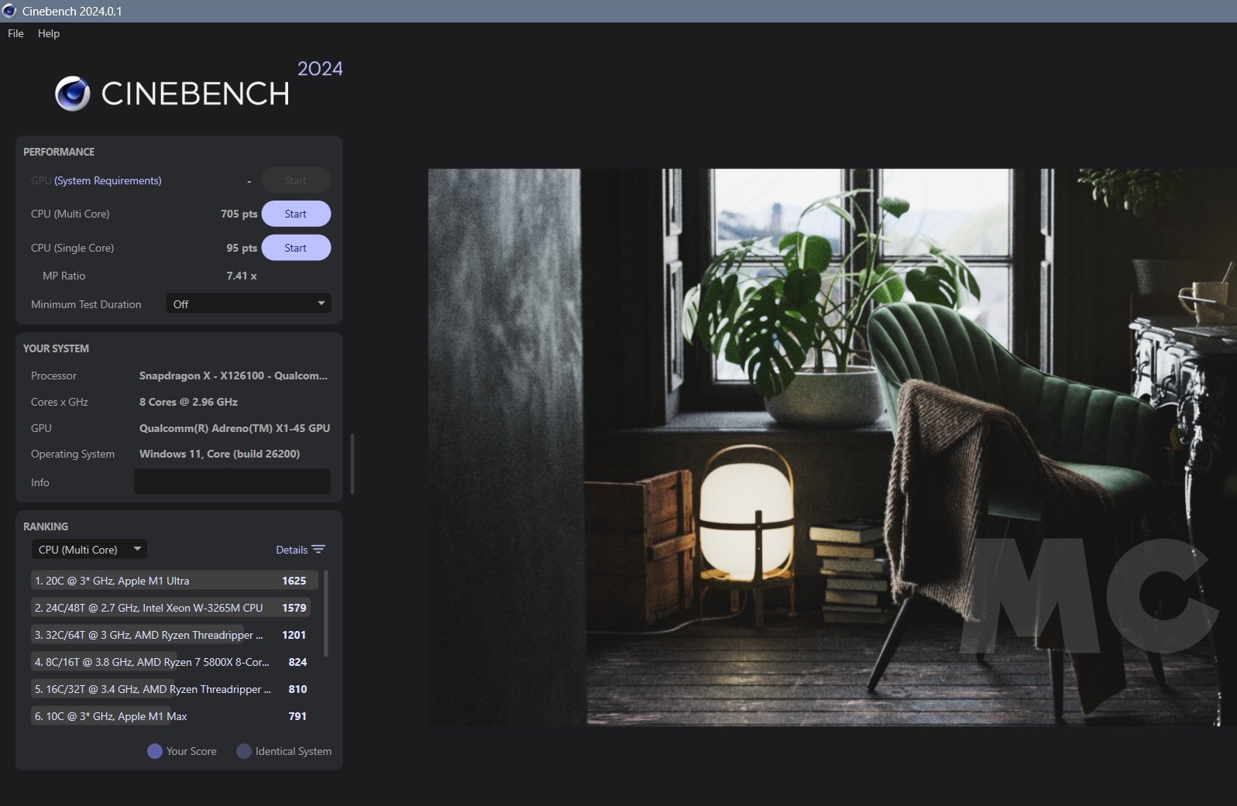Click the Qualcomm Adreno X1-45 GPU value
This screenshot has width=1237, height=806.
point(235,428)
